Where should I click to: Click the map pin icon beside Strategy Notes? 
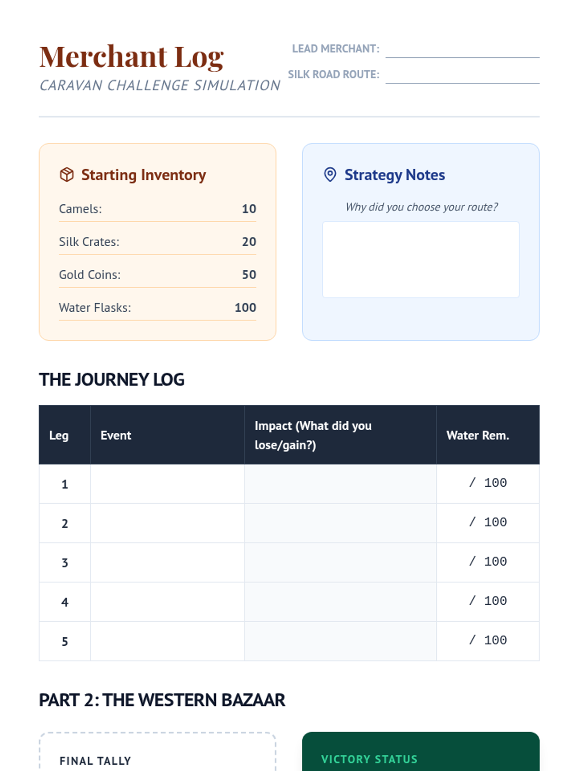(330, 174)
